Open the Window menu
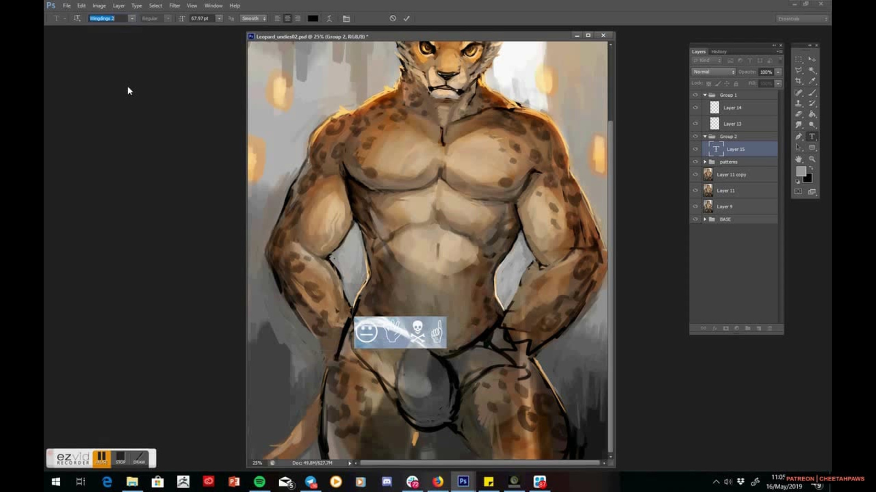Screen dimensions: 876x492 [x=214, y=5]
